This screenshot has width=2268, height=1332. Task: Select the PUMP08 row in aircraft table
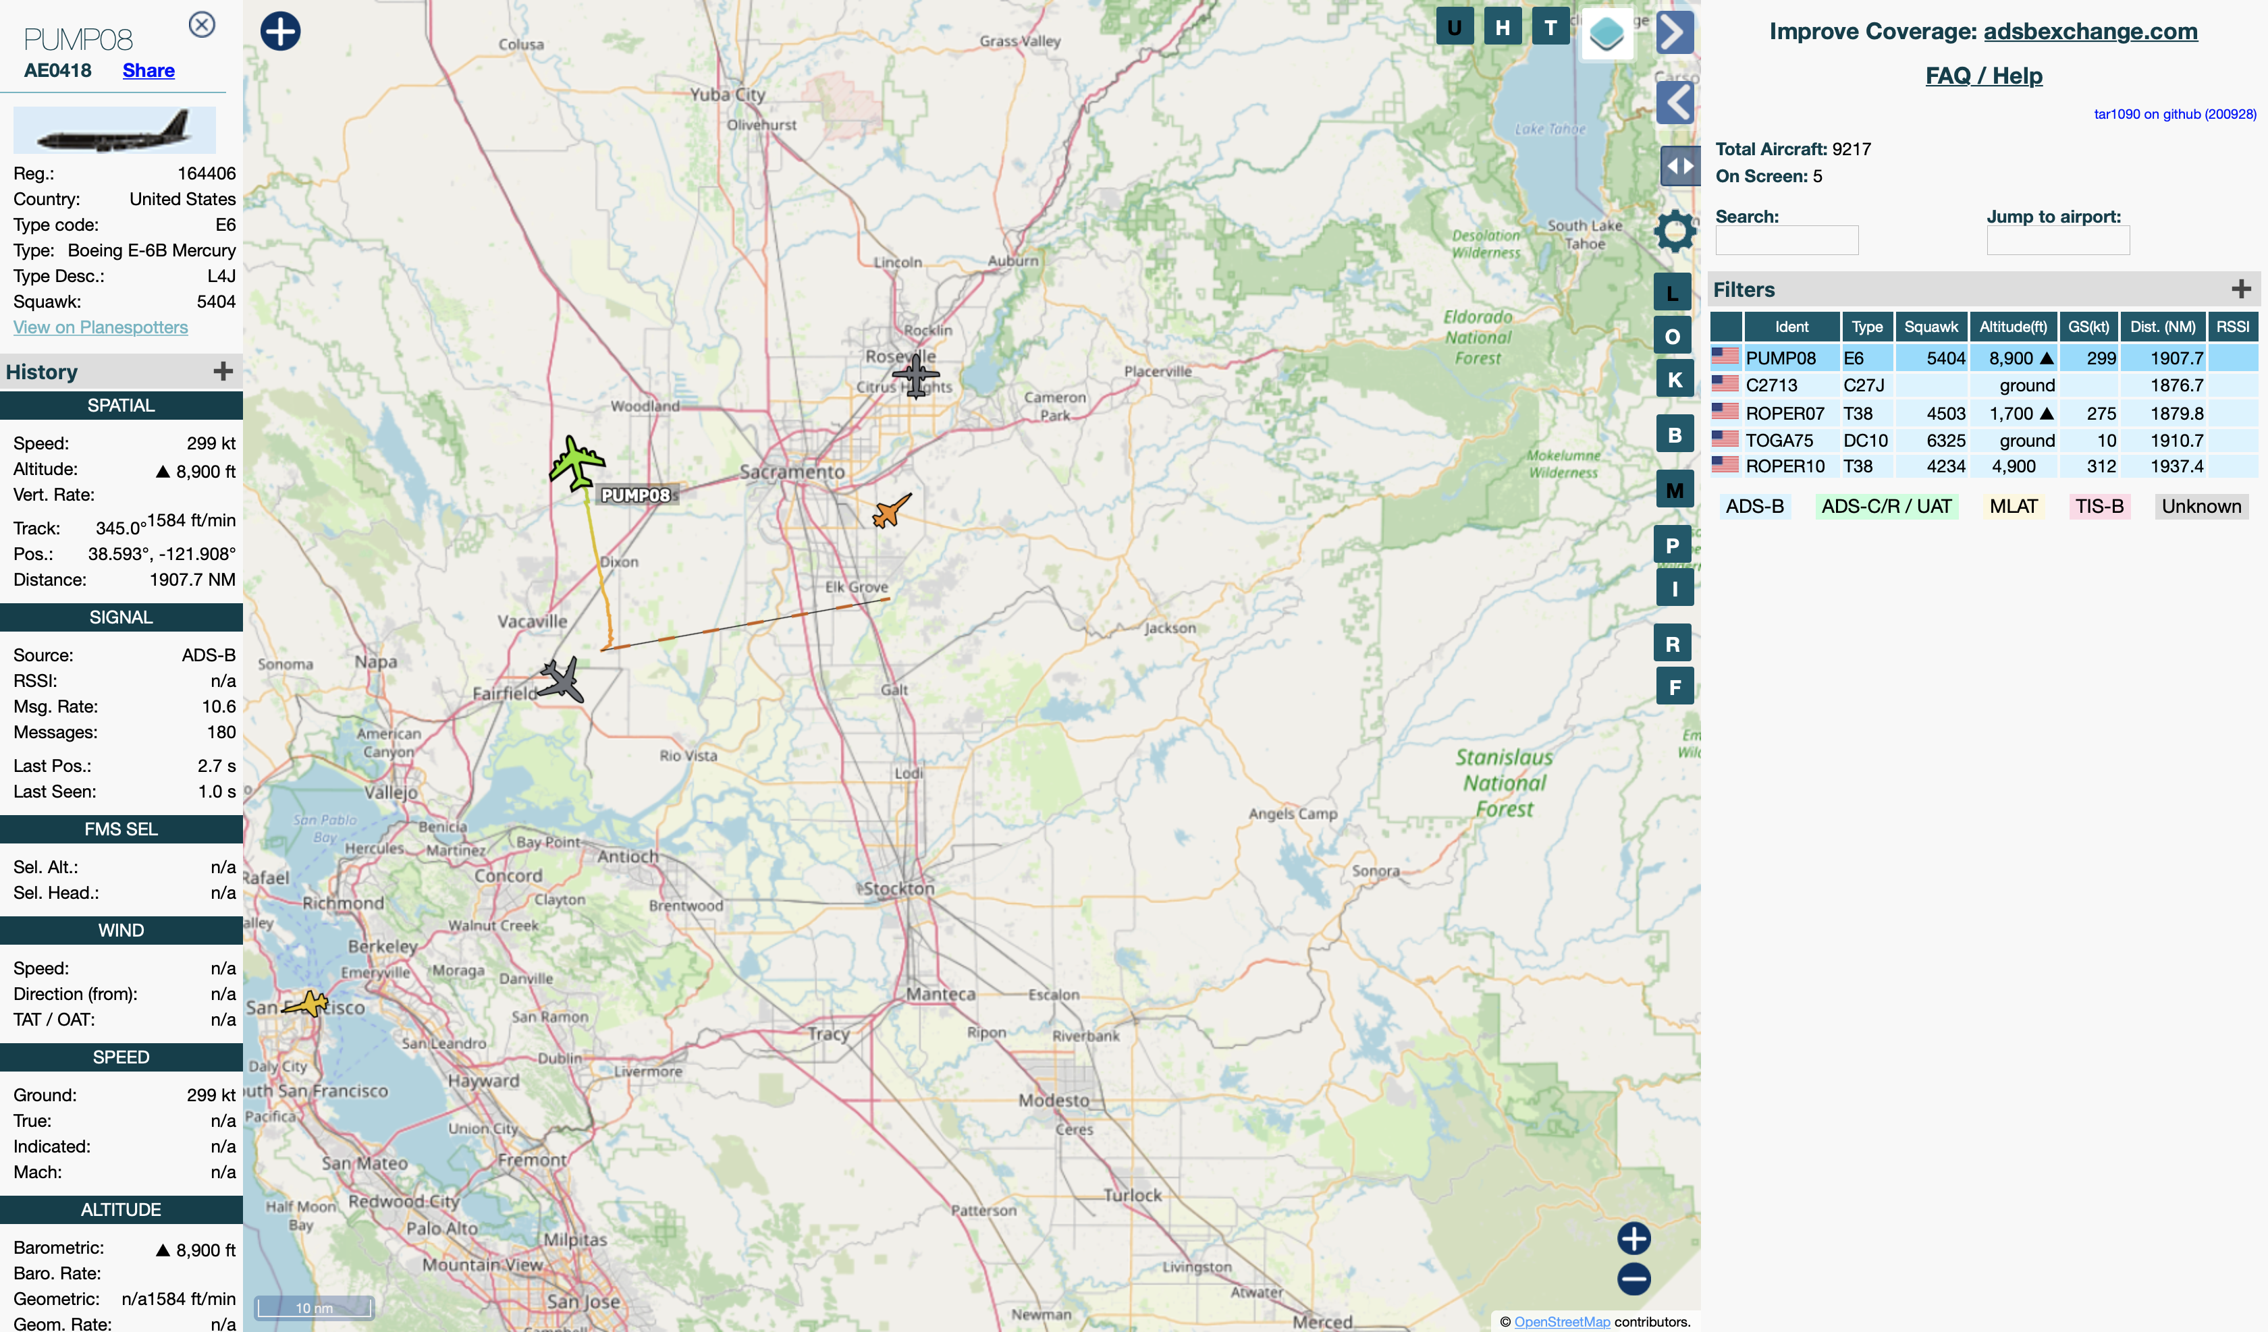[x=1984, y=358]
